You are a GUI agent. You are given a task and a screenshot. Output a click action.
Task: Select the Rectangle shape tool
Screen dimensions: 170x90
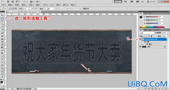[x=2, y=65]
